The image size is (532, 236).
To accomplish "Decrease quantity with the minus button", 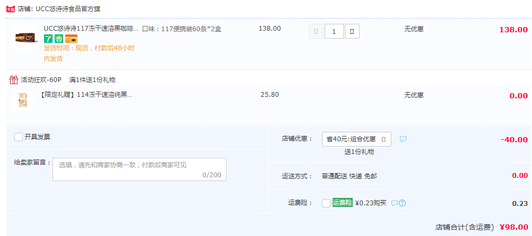I will pyautogui.click(x=316, y=32).
